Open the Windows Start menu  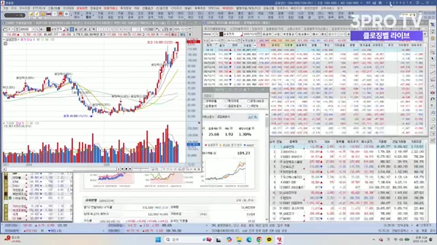click(x=158, y=240)
